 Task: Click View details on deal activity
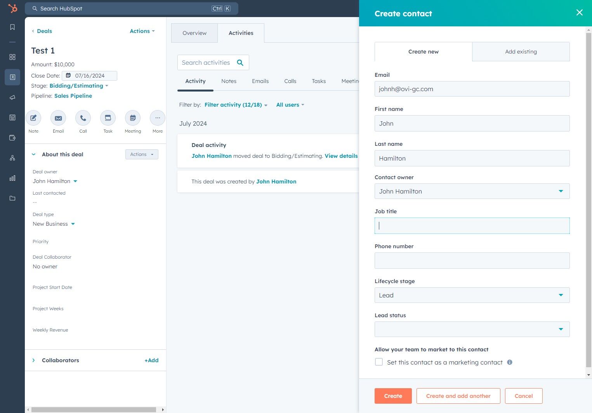point(341,156)
